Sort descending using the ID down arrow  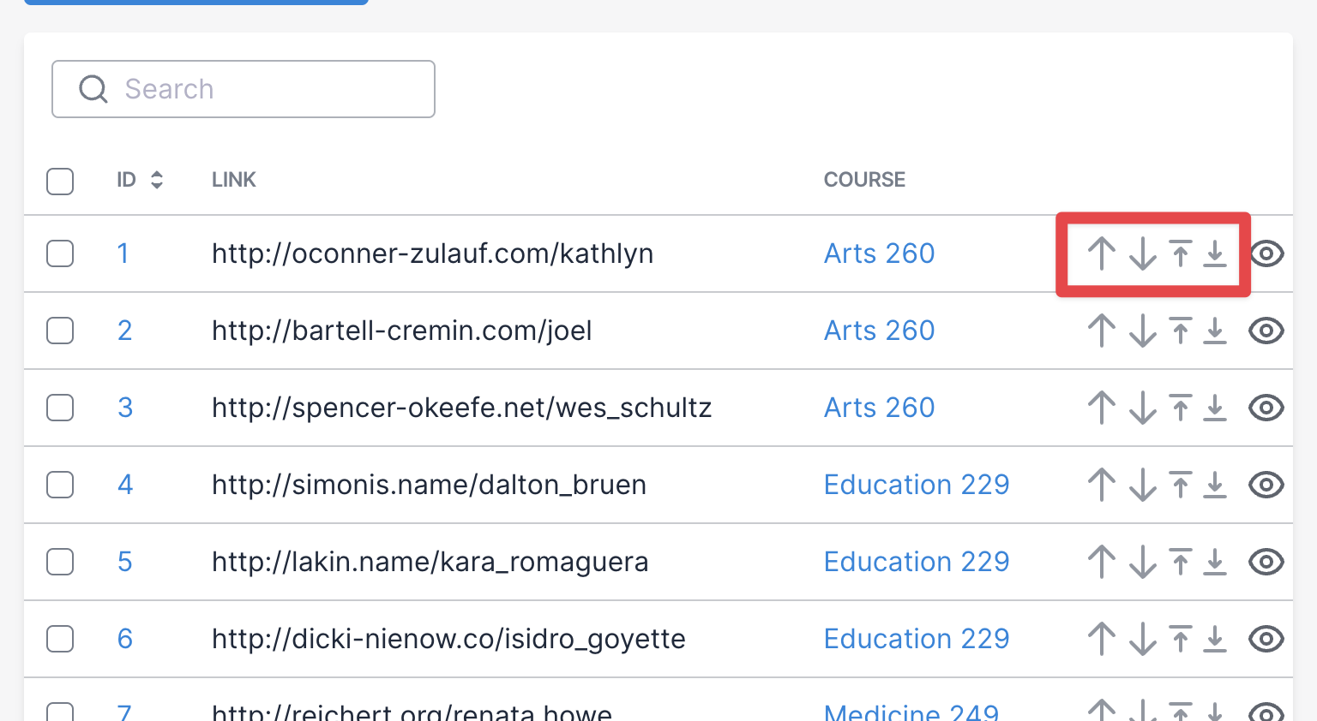(157, 185)
